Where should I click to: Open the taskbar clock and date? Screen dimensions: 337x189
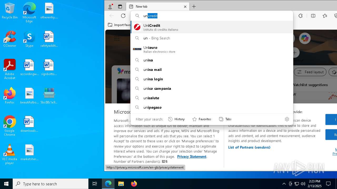(x=314, y=184)
